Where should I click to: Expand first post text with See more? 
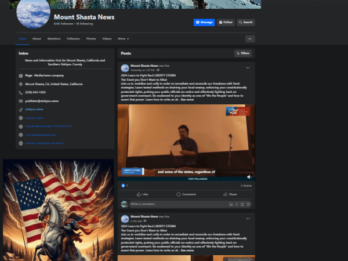(x=187, y=100)
